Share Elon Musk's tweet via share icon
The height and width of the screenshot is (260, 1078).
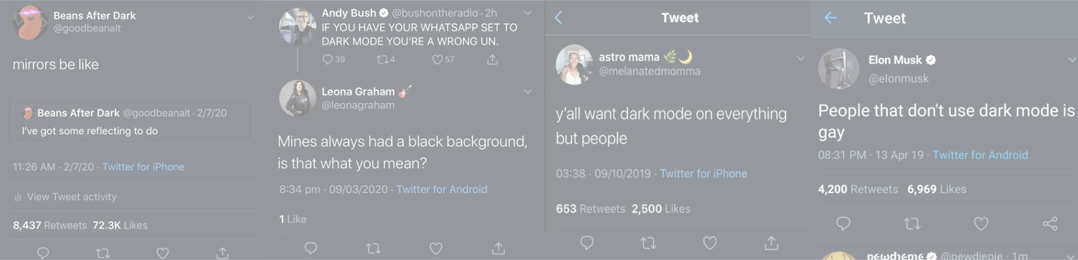coord(1050,224)
